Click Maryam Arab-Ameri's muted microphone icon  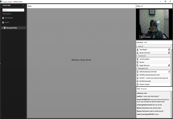(x=169, y=53)
